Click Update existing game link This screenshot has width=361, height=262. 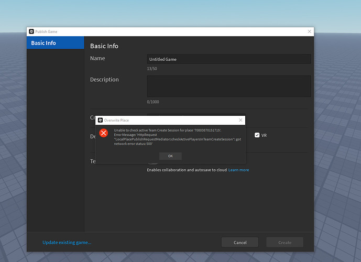pyautogui.click(x=67, y=243)
